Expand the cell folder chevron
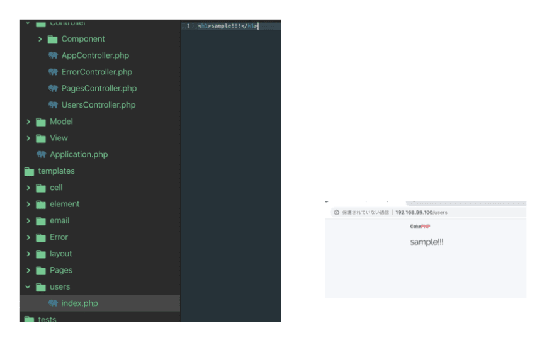The width and height of the screenshot is (554, 350). 28,188
